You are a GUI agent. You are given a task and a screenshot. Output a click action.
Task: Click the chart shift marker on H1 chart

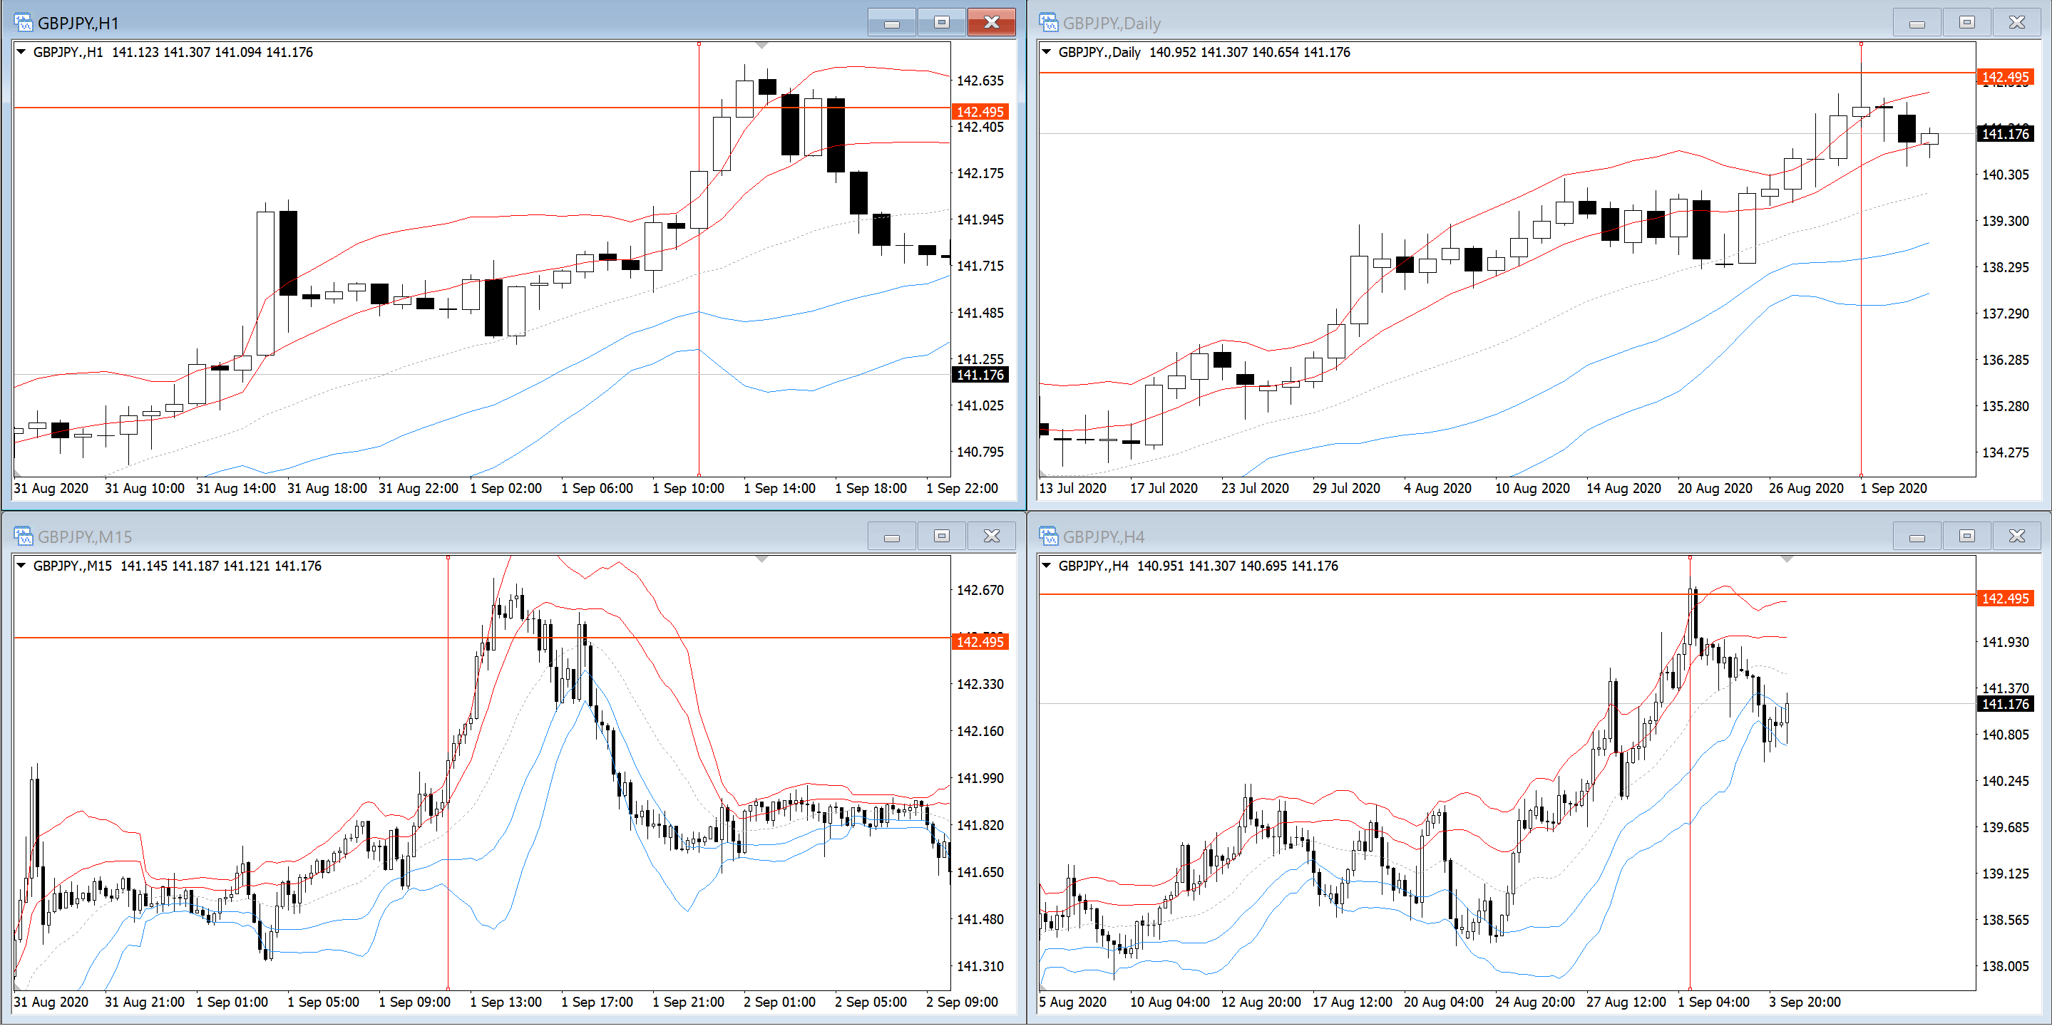coord(761,46)
